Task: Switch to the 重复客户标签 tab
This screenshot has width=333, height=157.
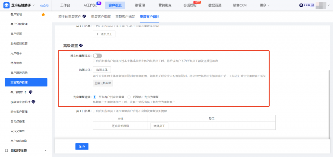Action: (125, 17)
